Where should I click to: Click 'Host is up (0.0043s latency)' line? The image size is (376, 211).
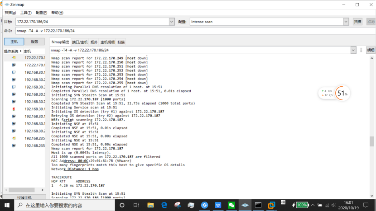[81, 153]
